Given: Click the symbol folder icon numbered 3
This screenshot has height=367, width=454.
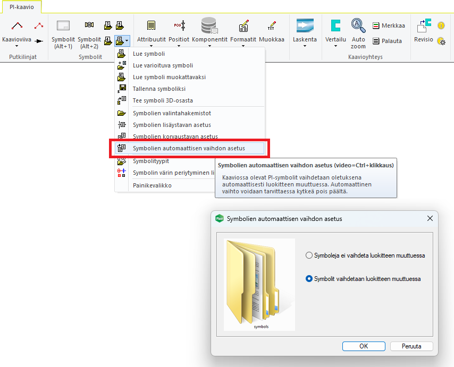Looking at the screenshot, I should (108, 25).
